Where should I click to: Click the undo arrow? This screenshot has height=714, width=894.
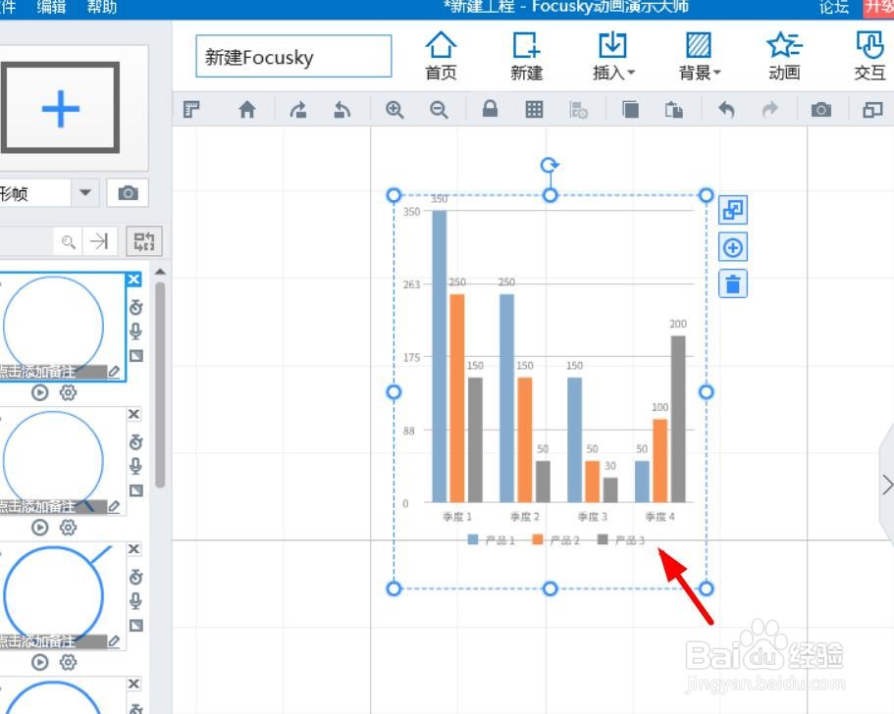726,109
